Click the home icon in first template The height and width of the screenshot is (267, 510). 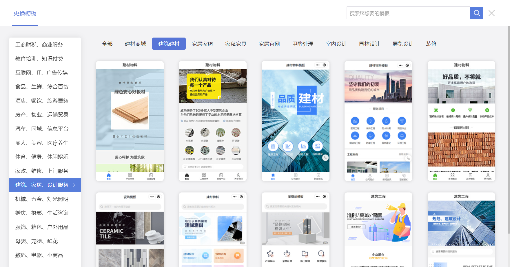click(109, 176)
